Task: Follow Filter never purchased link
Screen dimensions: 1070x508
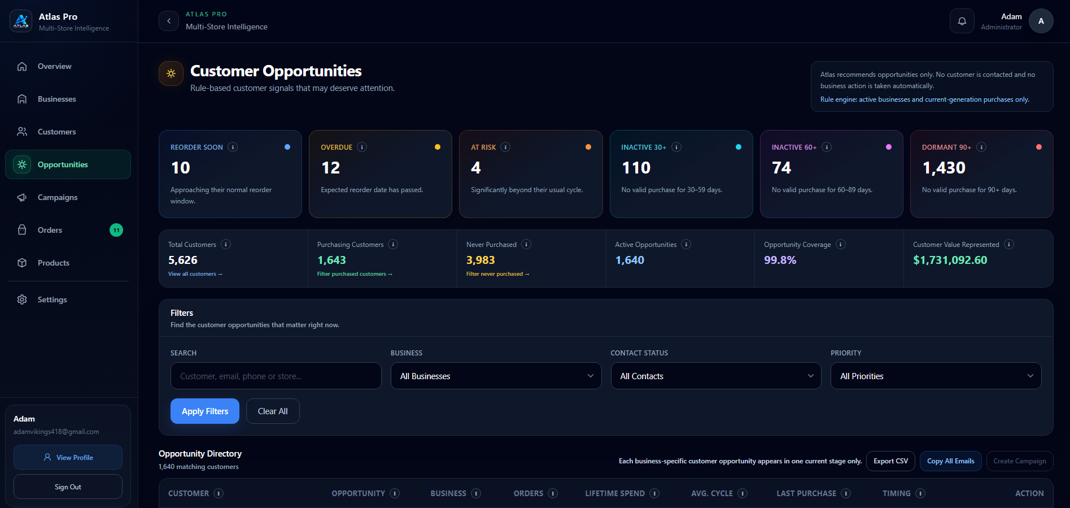Action: coord(498,274)
